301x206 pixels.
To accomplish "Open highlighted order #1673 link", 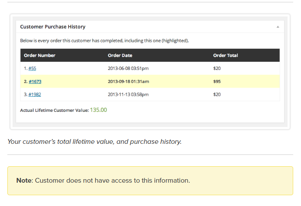I will pos(35,81).
